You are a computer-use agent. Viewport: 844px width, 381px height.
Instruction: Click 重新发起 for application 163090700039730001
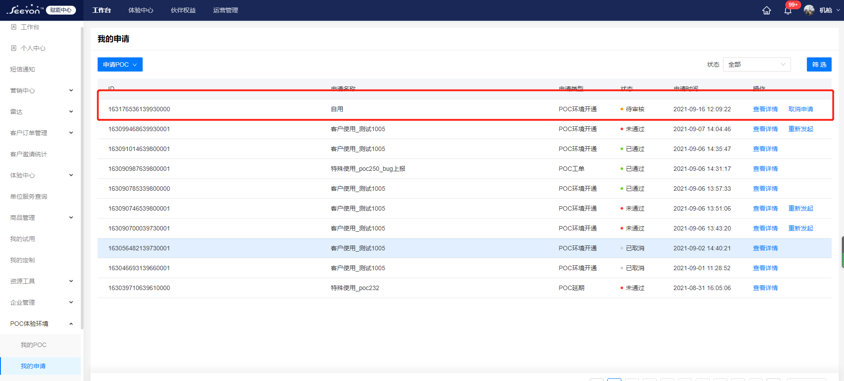pos(801,228)
